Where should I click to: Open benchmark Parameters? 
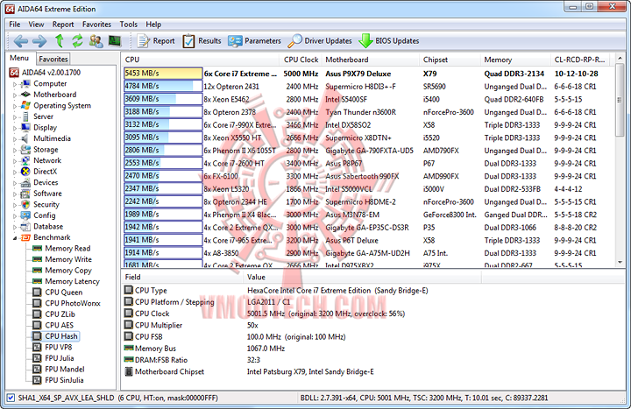(254, 41)
